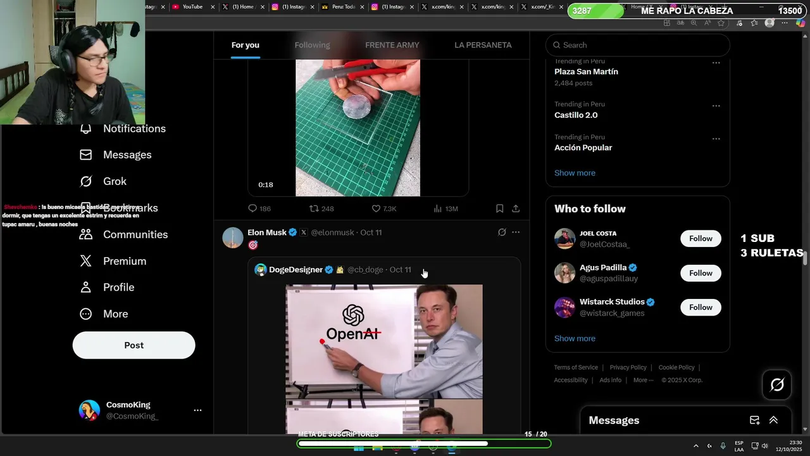The width and height of the screenshot is (810, 456).
Task: Follow JOEL COSTA
Action: pos(701,239)
